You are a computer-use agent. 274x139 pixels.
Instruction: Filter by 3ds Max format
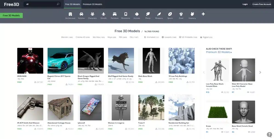click(x=99, y=37)
